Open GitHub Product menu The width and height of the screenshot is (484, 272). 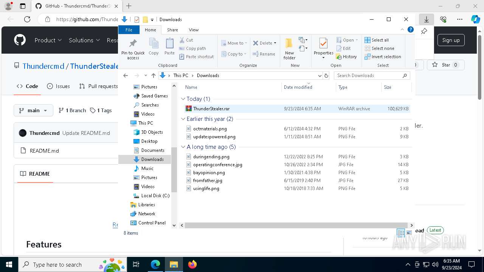coord(48,40)
